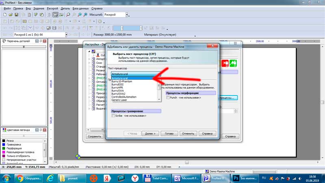Click the Готово button
The image size is (325, 183).
pyautogui.click(x=169, y=134)
